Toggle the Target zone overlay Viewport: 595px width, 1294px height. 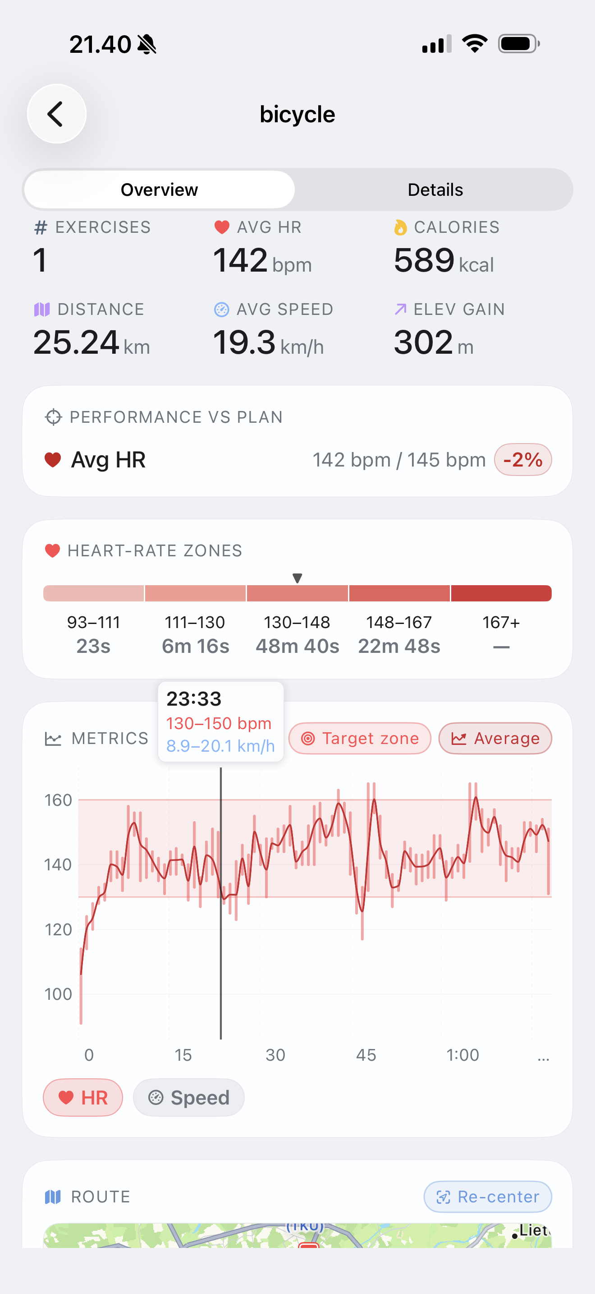pyautogui.click(x=360, y=739)
